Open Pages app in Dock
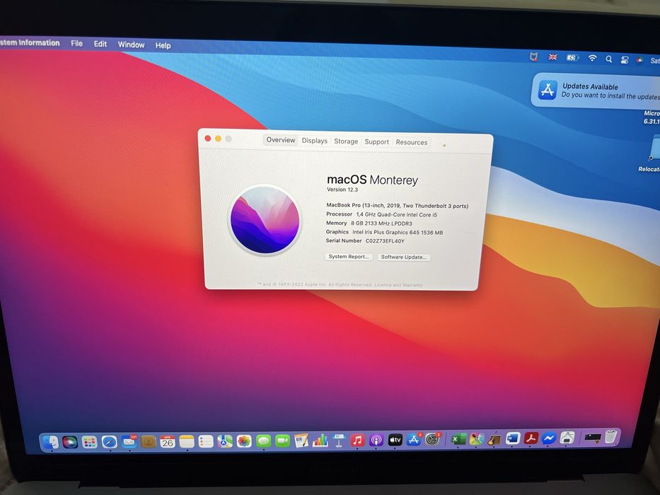The height and width of the screenshot is (495, 660). tap(301, 441)
